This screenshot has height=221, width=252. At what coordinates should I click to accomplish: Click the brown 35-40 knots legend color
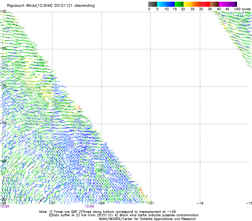click(x=215, y=4)
